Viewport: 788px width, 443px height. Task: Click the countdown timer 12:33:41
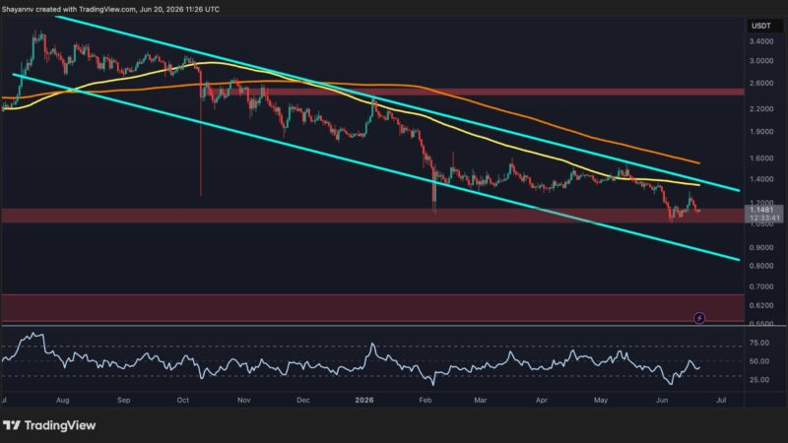764,218
